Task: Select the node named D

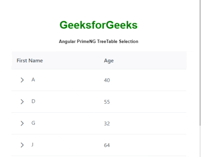Action: (x=33, y=102)
